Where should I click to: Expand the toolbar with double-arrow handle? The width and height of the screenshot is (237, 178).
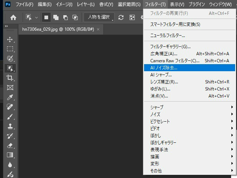[x=6, y=26]
